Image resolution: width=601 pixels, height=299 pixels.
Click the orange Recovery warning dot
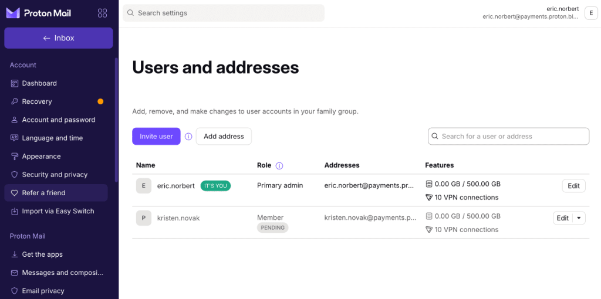[x=100, y=101]
